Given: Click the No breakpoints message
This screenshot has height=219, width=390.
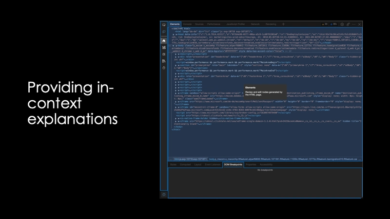Looking at the screenshot, I should (x=265, y=170).
